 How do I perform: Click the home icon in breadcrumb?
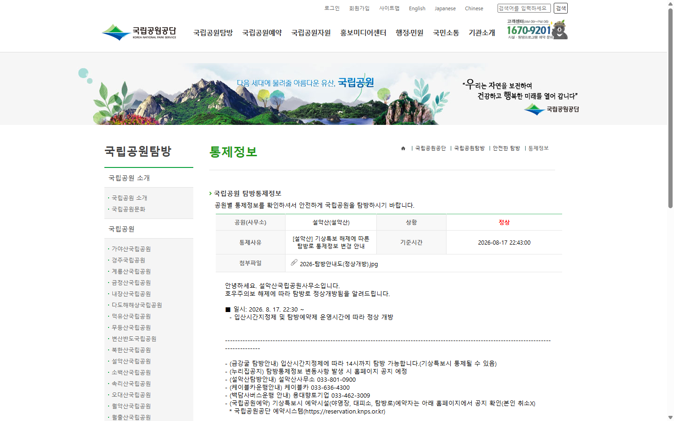point(403,148)
